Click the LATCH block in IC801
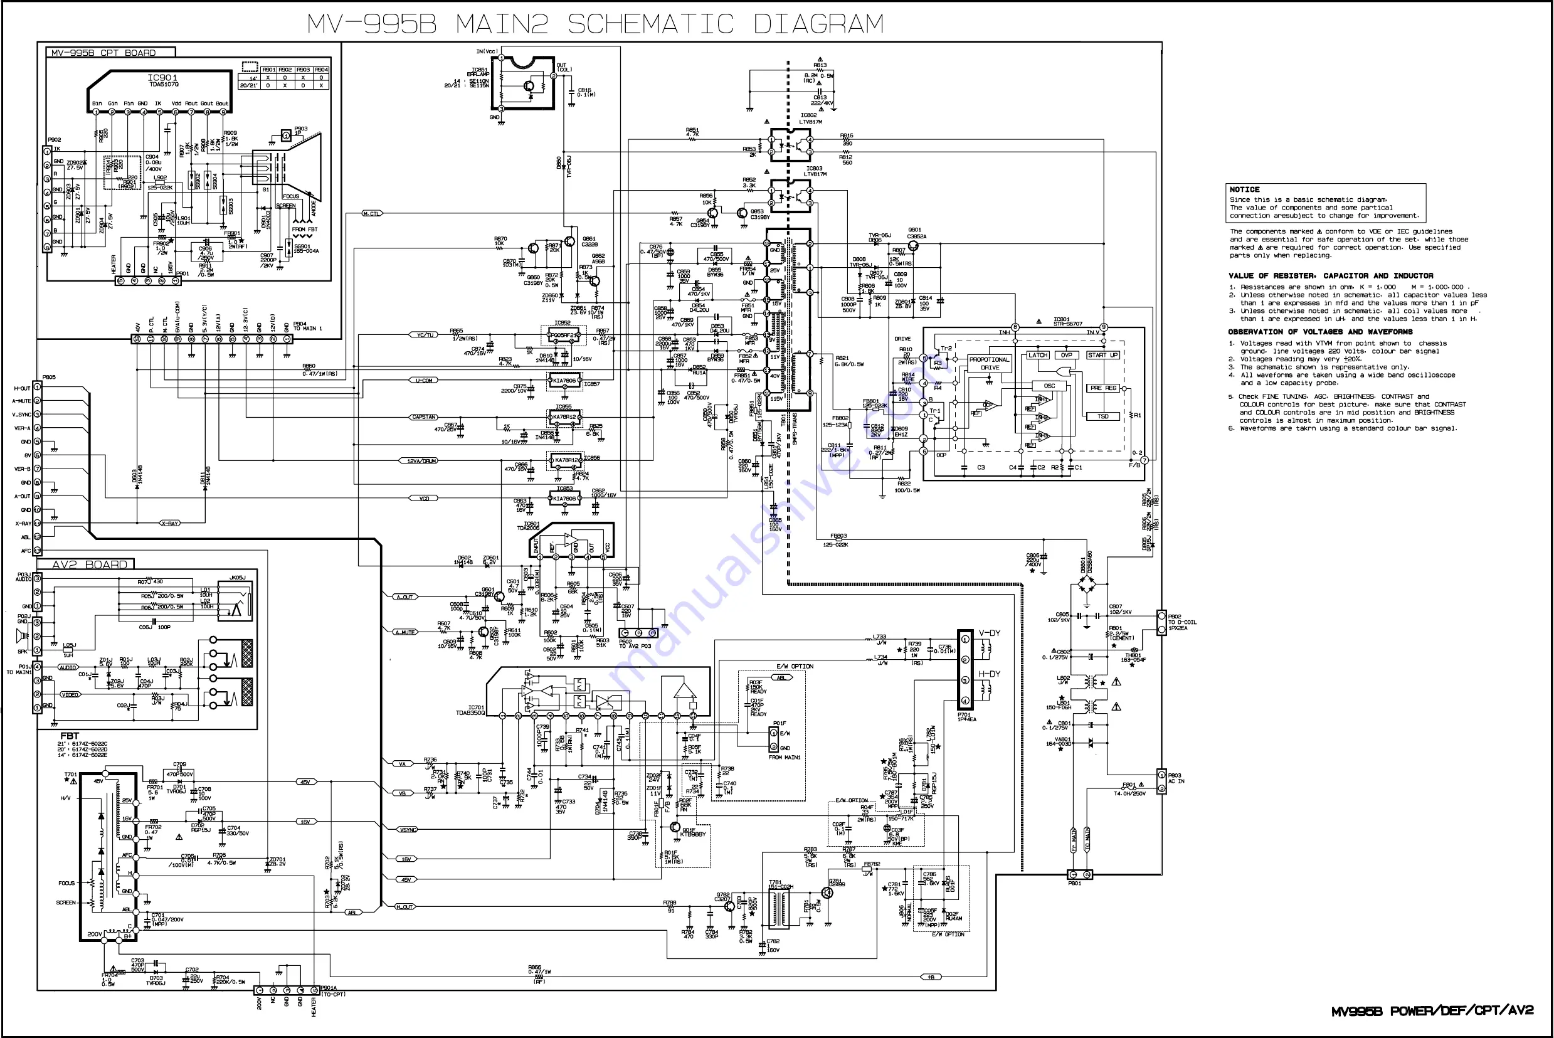 click(x=1038, y=356)
